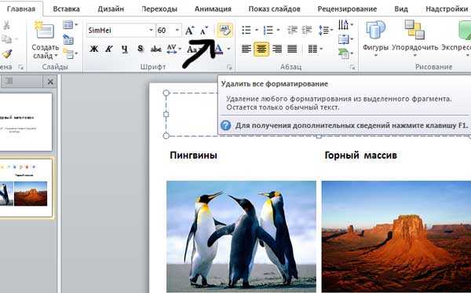Screen dimensions: 471x293
Task: Click the text direction icon
Action: [x=343, y=25]
